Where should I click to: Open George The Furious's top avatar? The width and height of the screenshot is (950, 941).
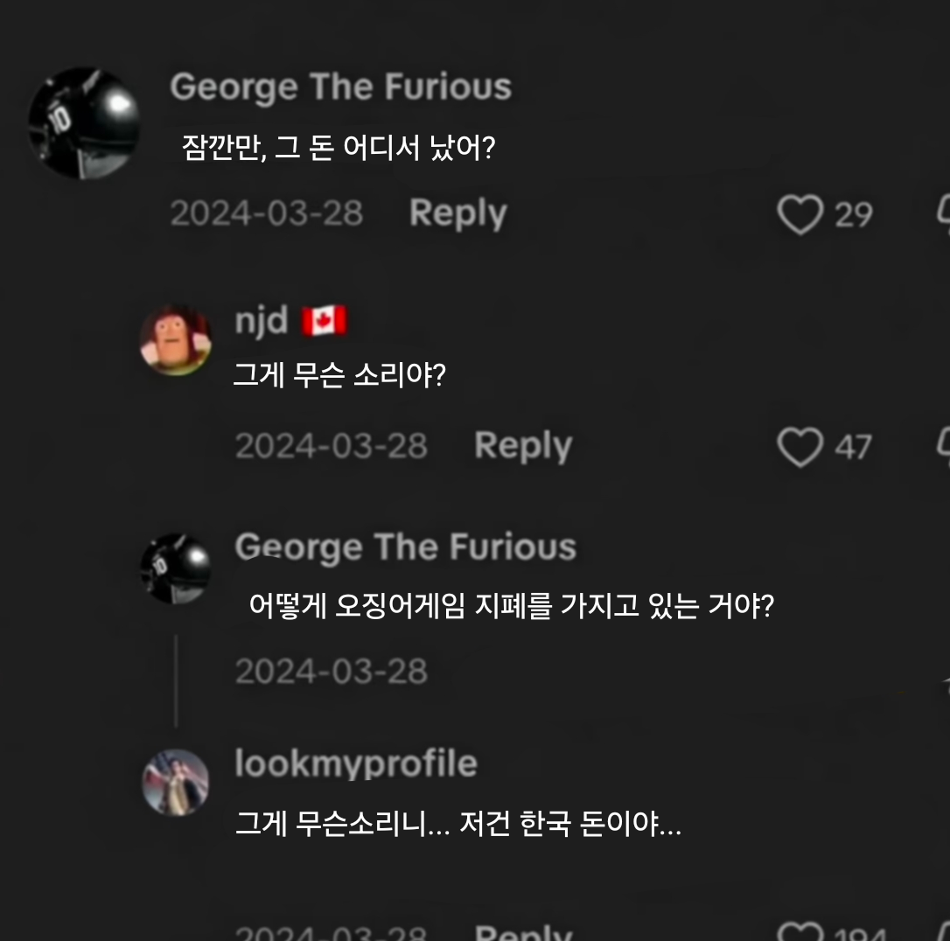(84, 123)
